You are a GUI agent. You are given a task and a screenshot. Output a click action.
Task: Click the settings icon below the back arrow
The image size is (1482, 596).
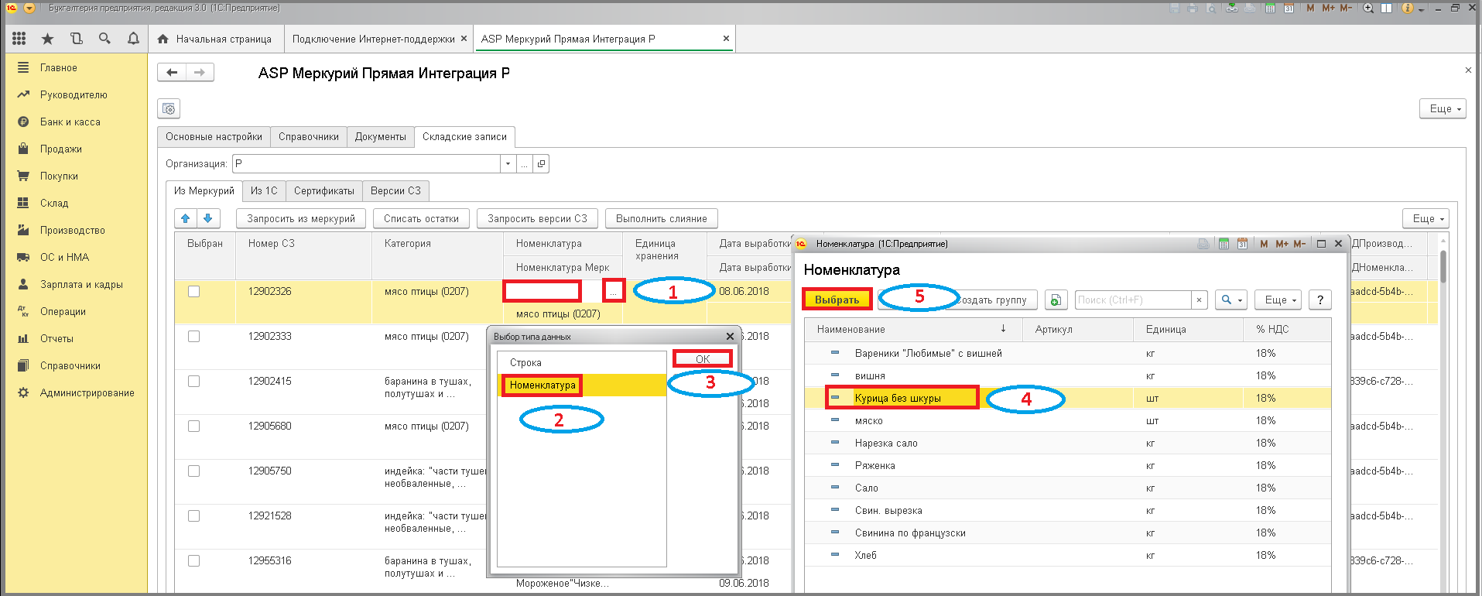click(169, 108)
